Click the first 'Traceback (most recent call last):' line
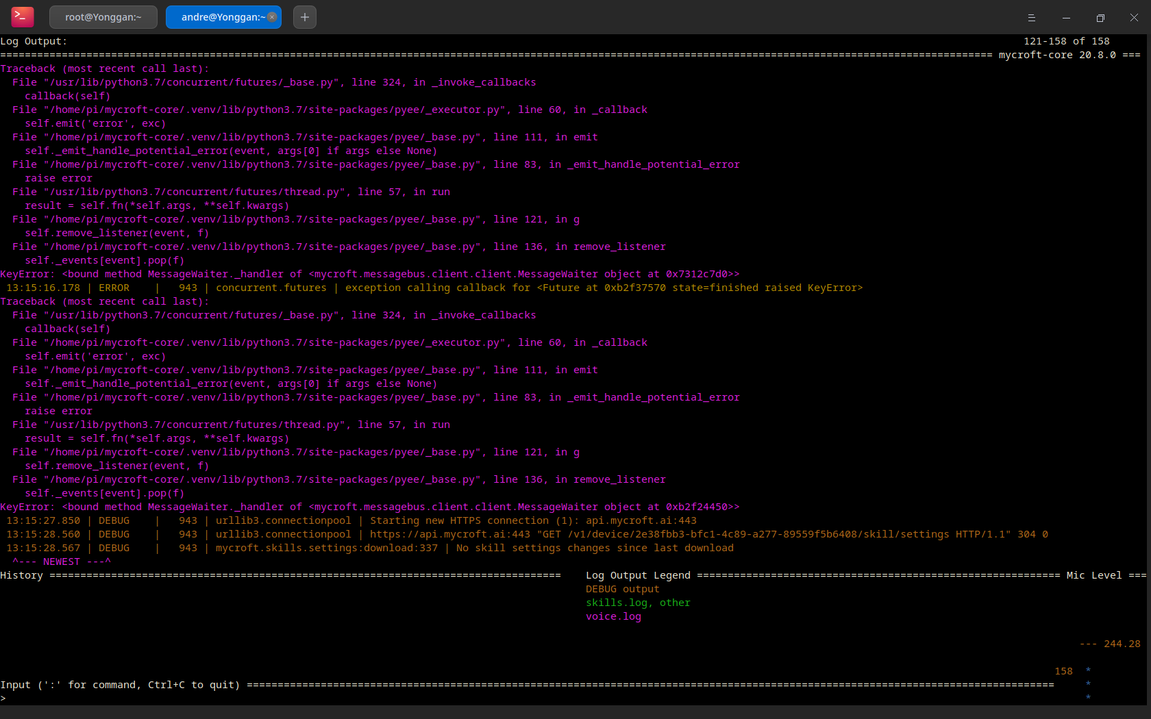The width and height of the screenshot is (1151, 719). (105, 68)
